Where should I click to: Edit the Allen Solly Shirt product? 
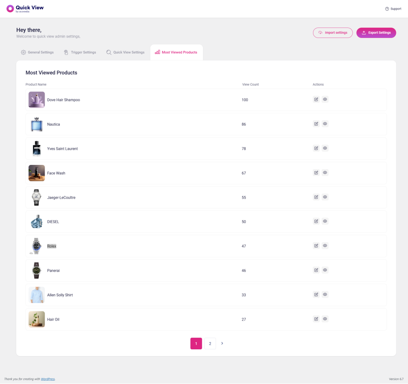(x=316, y=294)
